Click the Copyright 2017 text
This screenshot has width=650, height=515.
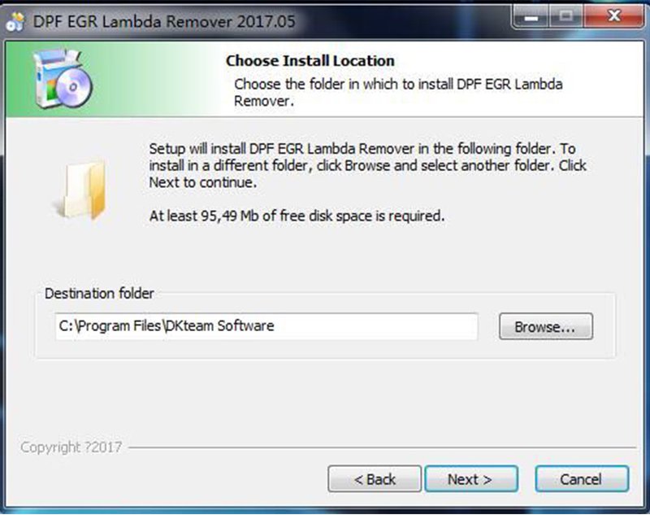coord(71,447)
